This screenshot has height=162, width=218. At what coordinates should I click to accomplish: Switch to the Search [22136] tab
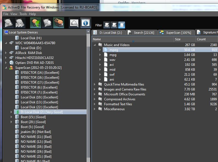141,33
